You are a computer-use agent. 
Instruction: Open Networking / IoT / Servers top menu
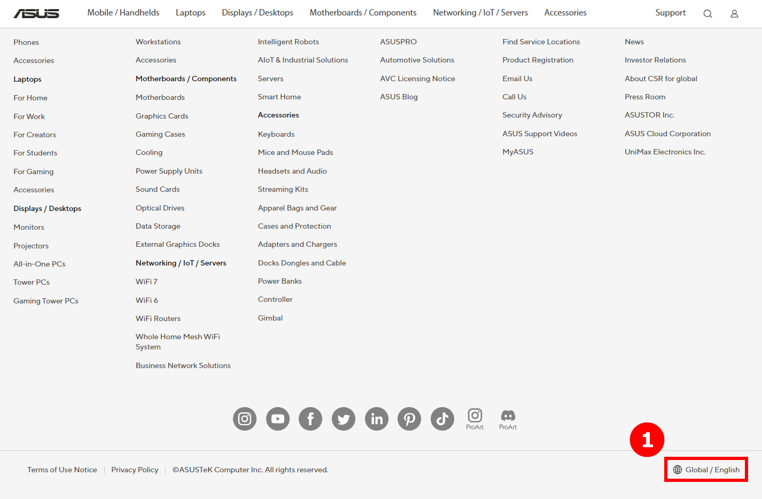[x=480, y=13]
